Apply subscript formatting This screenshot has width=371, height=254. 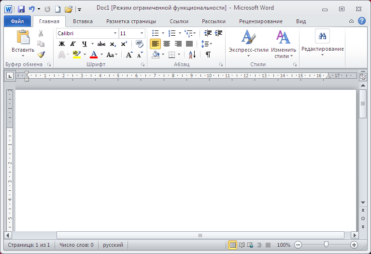113,44
